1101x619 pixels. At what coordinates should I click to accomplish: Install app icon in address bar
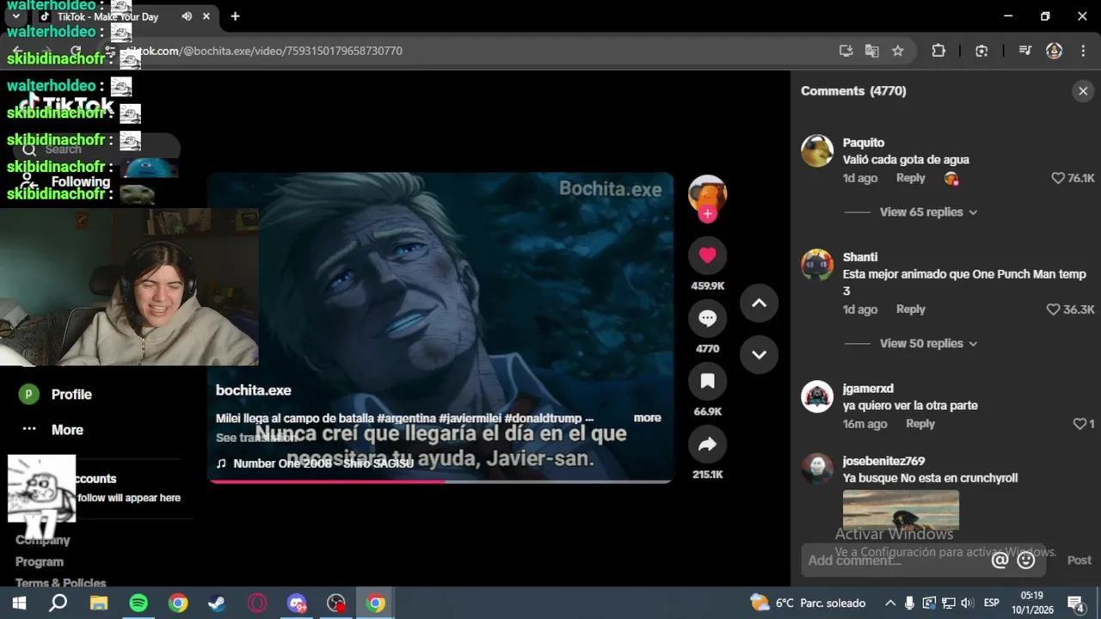[x=846, y=51]
